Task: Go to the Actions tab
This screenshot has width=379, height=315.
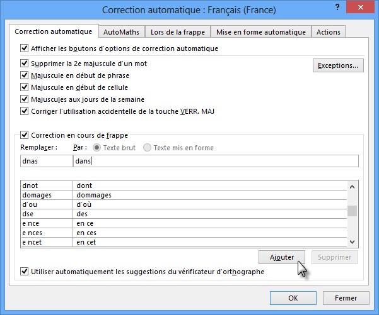Action: click(328, 32)
